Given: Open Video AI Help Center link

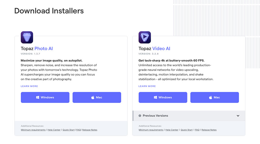Looking at the screenshot, I should pyautogui.click(x=172, y=130).
